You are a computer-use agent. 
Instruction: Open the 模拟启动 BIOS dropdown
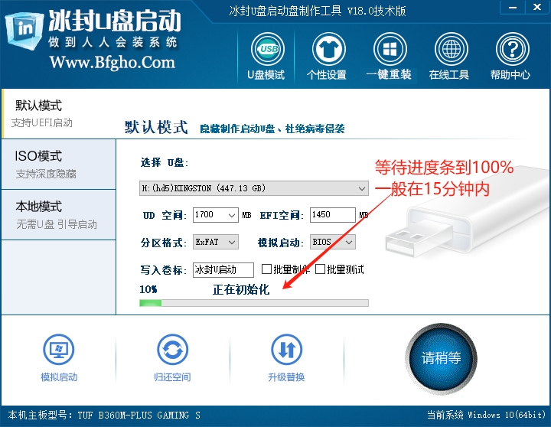pyautogui.click(x=332, y=242)
